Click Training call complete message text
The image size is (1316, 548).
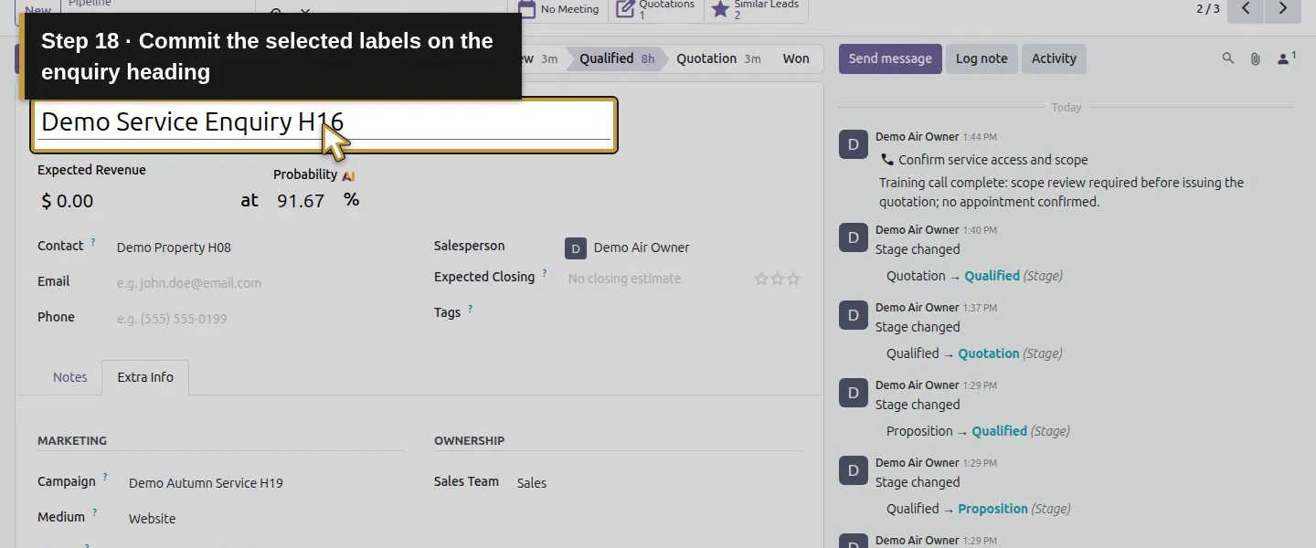(1061, 192)
